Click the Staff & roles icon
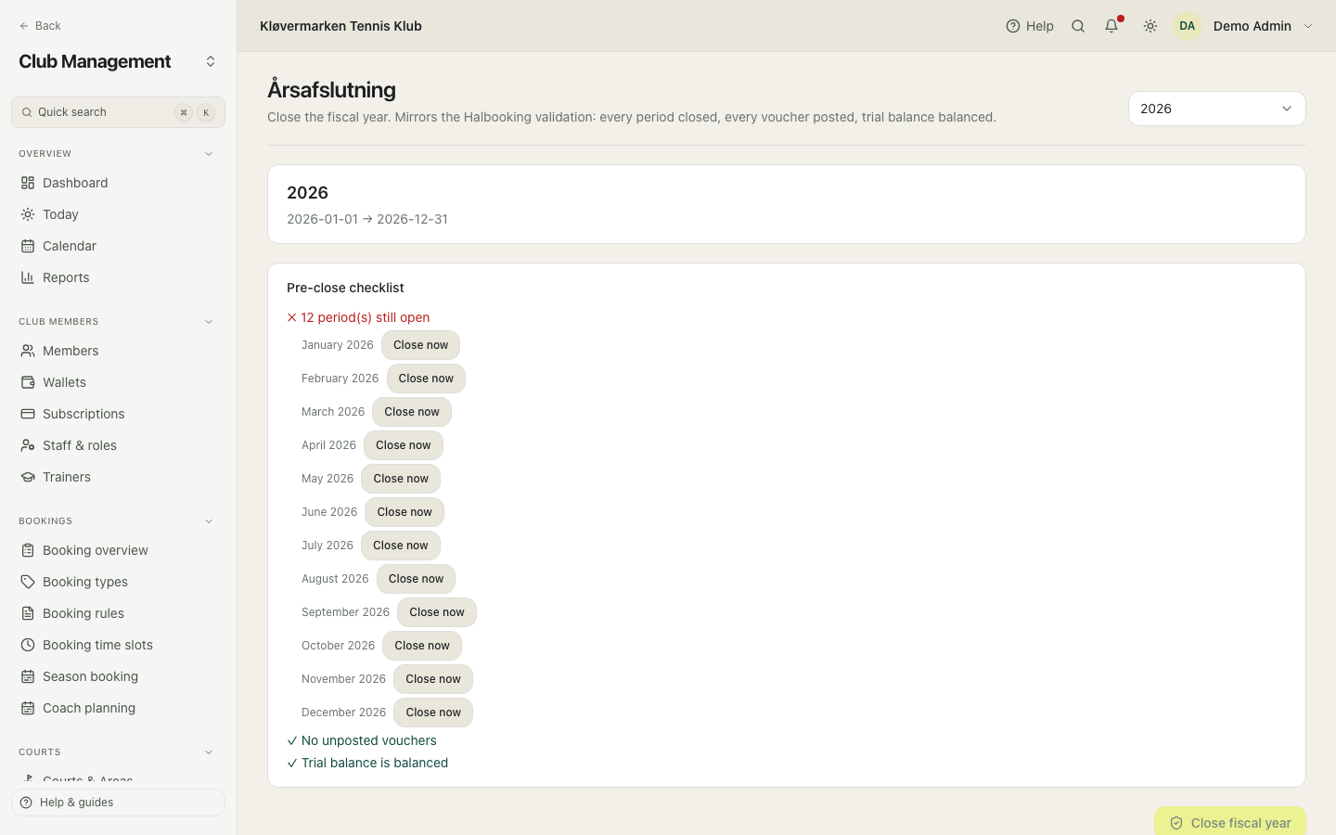Screen dimensions: 1336x835 28,445
